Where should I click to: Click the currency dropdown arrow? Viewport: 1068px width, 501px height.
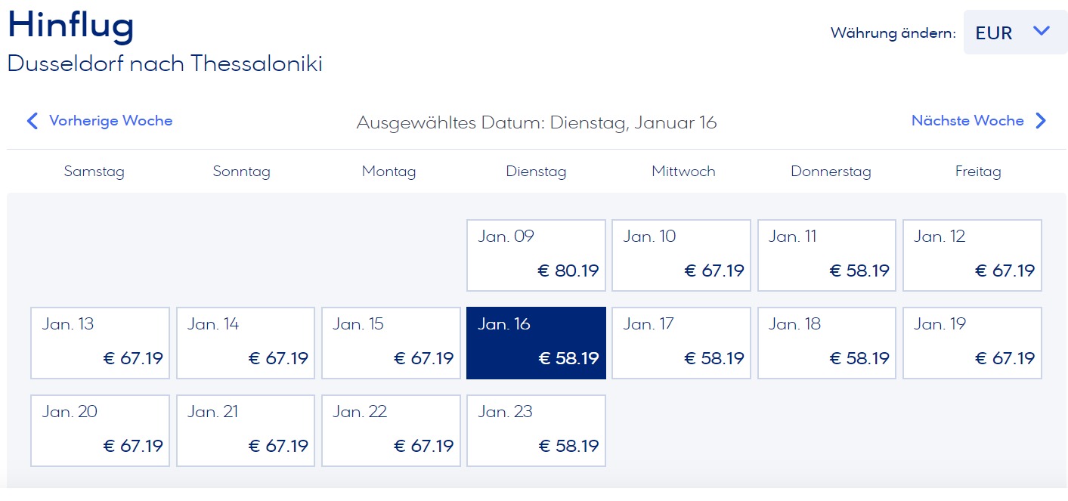click(1042, 32)
